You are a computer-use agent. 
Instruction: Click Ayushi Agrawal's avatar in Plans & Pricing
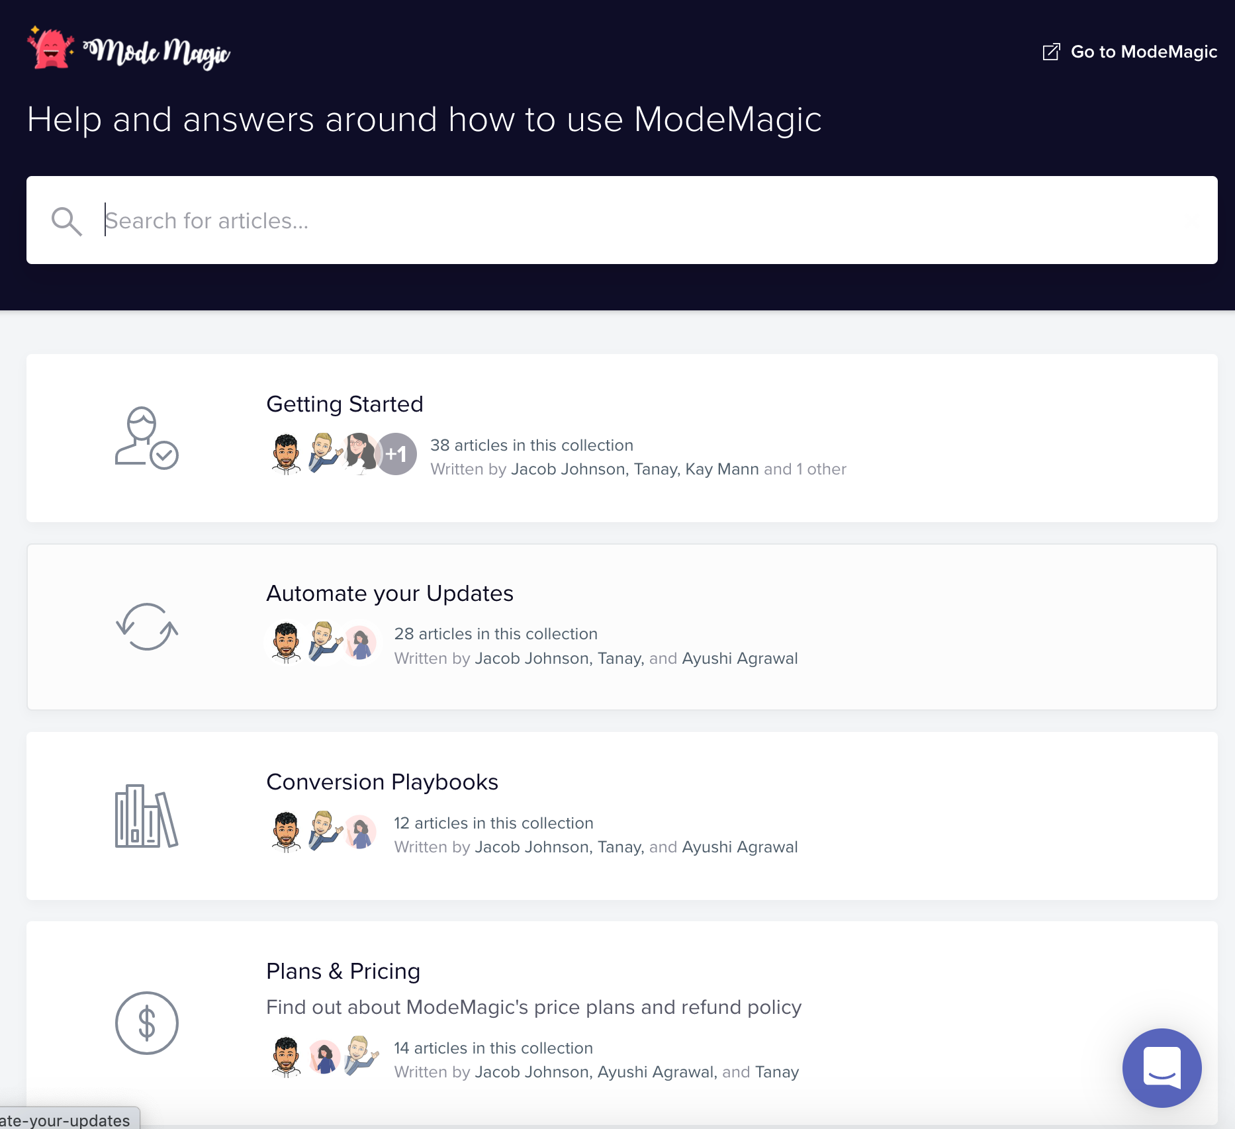pos(324,1057)
